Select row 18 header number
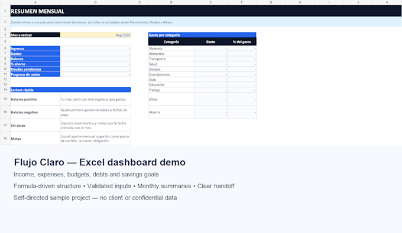This screenshot has height=233, width=402. 5,139
